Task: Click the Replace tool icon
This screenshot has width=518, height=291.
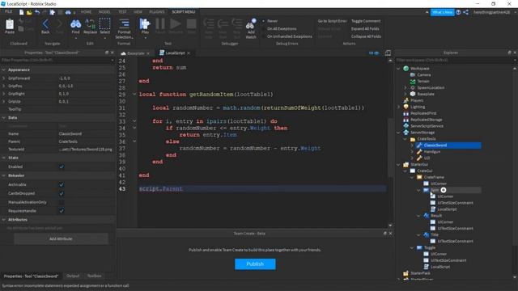Action: point(90,24)
